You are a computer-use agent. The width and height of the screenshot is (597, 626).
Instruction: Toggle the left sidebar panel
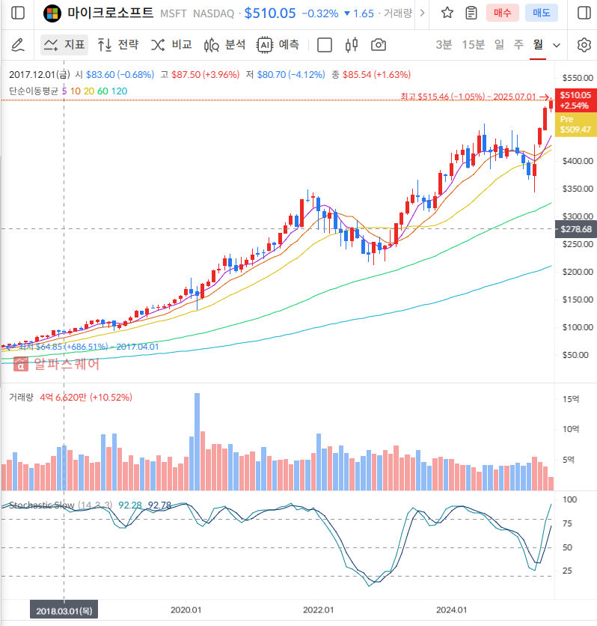click(x=16, y=13)
